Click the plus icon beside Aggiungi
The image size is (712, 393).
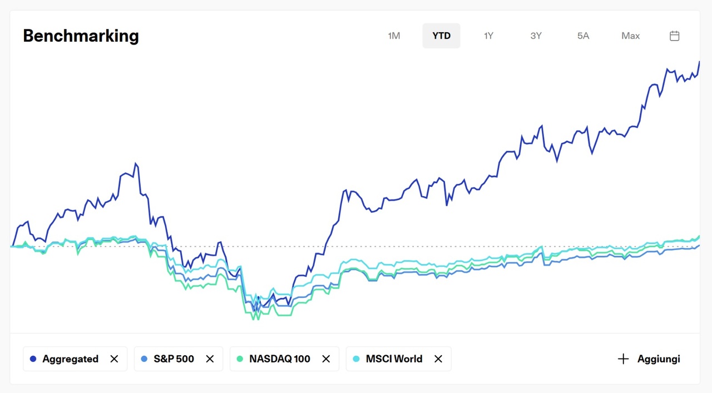tap(623, 359)
